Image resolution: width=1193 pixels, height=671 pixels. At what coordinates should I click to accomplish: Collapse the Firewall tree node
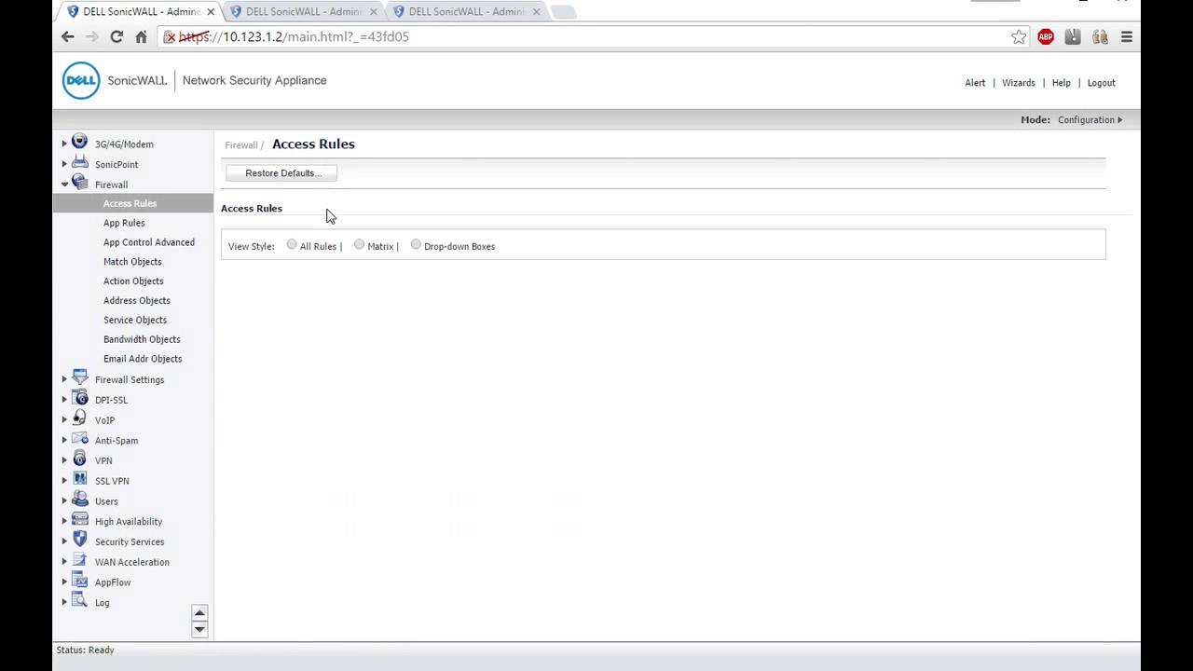tap(64, 185)
